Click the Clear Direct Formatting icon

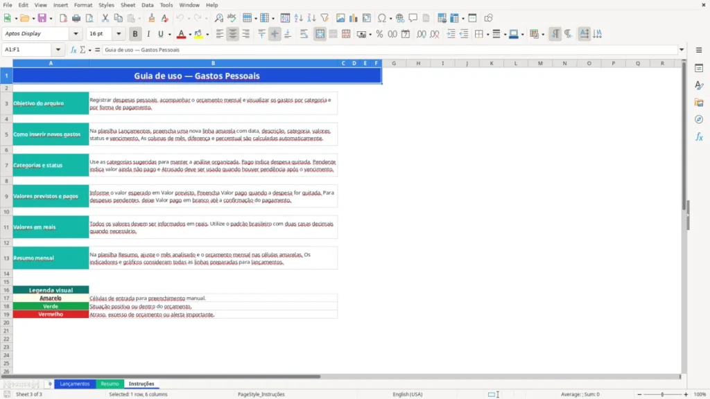[x=165, y=18]
